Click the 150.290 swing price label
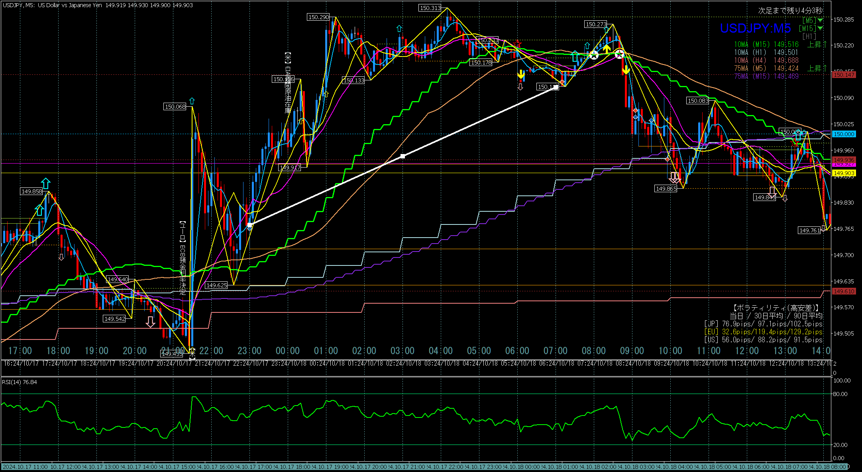Image resolution: width=862 pixels, height=472 pixels. click(x=319, y=17)
